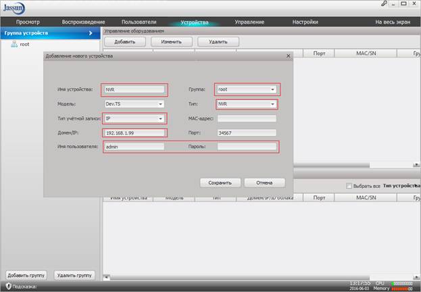Click the Удалить button
The height and width of the screenshot is (292, 421).
coord(218,42)
